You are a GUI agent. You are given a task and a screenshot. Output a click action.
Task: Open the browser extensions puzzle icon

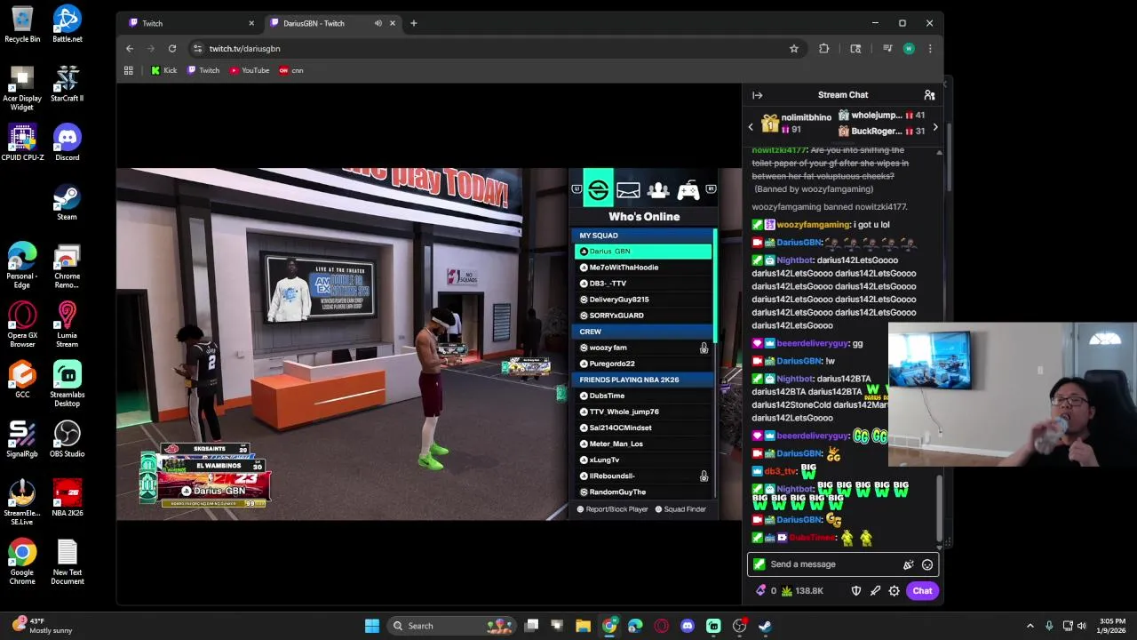coord(823,49)
